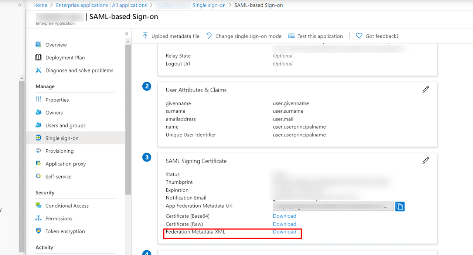Screen dimensions: 473x255
Task: Click the User Attributes & Claims heading
Action: [x=196, y=90]
